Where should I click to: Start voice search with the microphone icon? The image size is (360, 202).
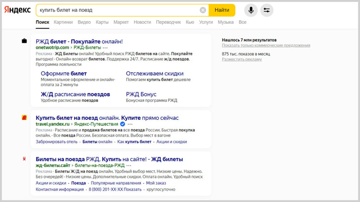251,10
